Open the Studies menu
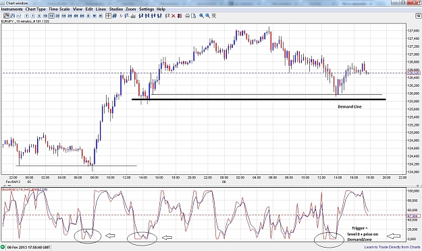This screenshot has height=251, width=422. pyautogui.click(x=116, y=9)
